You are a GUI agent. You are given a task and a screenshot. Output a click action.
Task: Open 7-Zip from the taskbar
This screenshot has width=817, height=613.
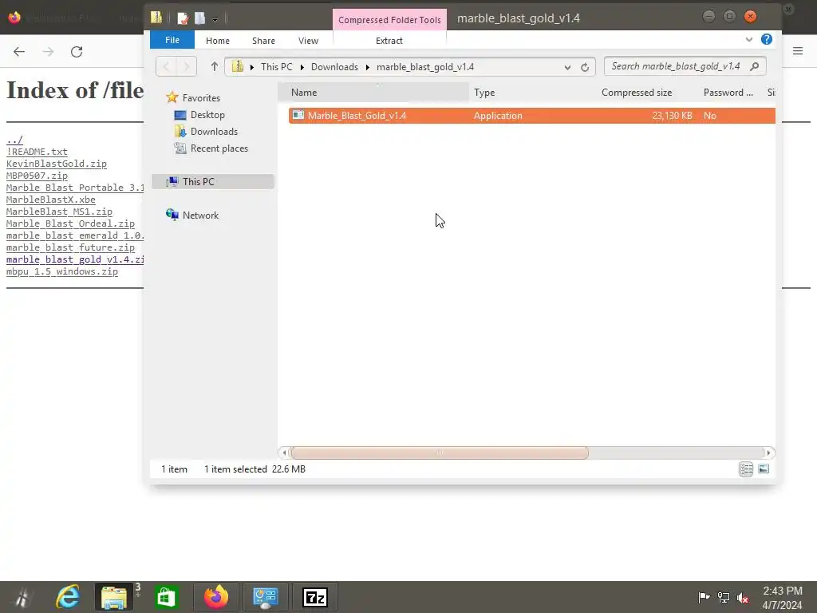click(315, 597)
